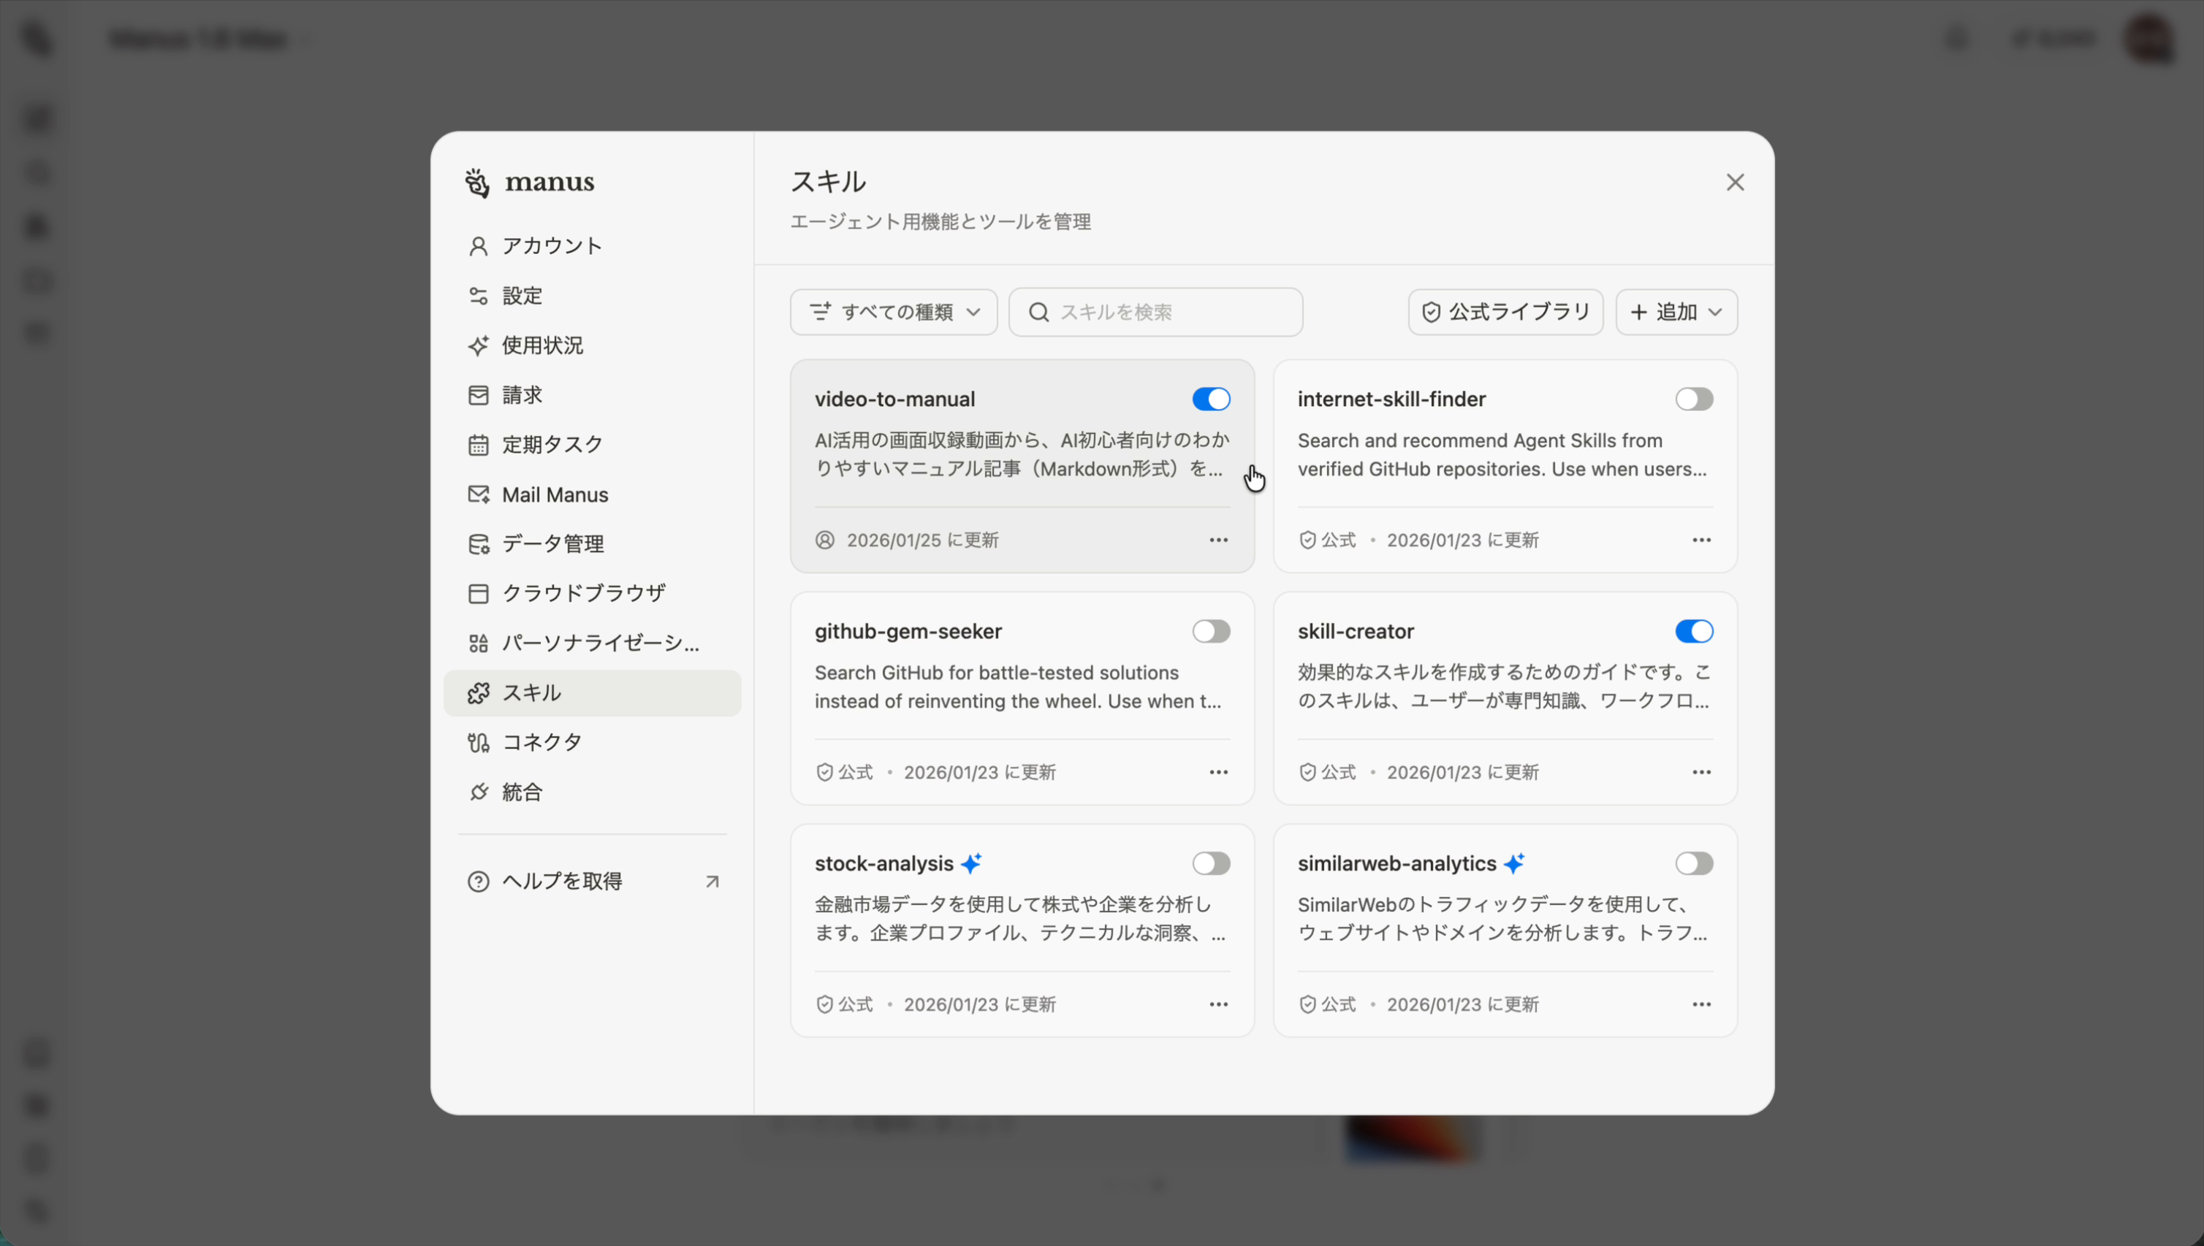The image size is (2204, 1246).
Task: Click the クラウドブラウザ browser icon
Action: [479, 592]
